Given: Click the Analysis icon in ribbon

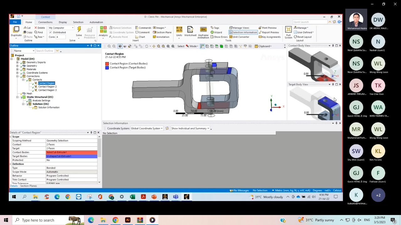Looking at the screenshot, I should point(103,32).
